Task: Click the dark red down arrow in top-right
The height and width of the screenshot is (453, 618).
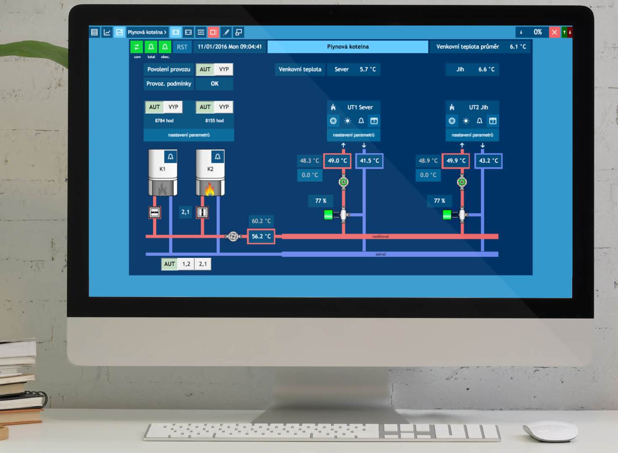Action: coord(570,32)
